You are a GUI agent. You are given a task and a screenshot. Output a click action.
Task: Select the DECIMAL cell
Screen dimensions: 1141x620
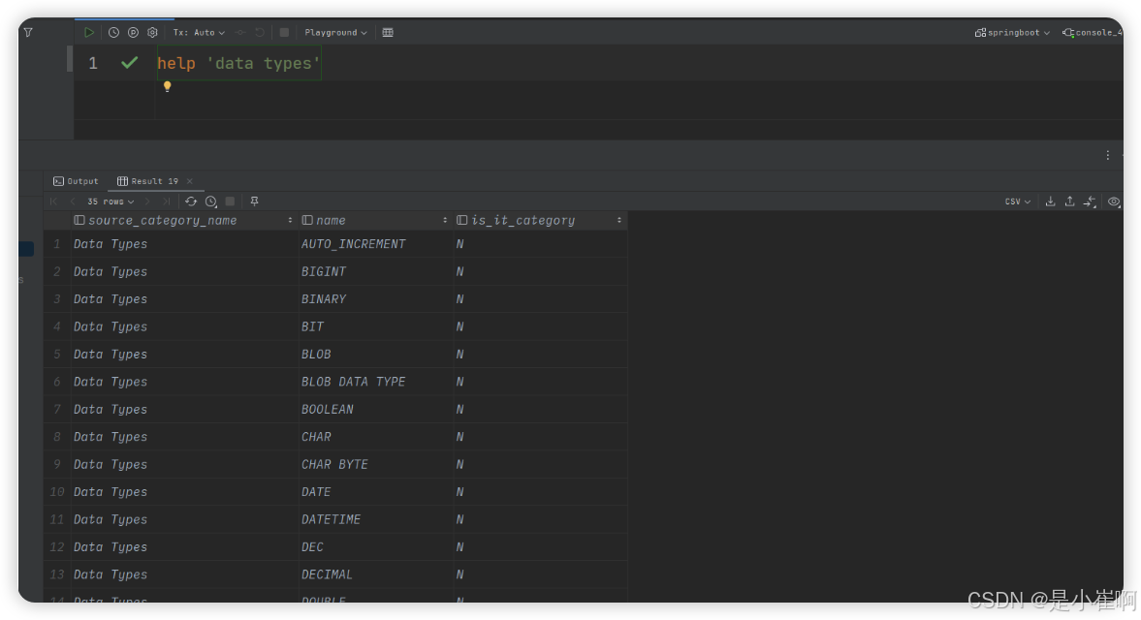375,574
